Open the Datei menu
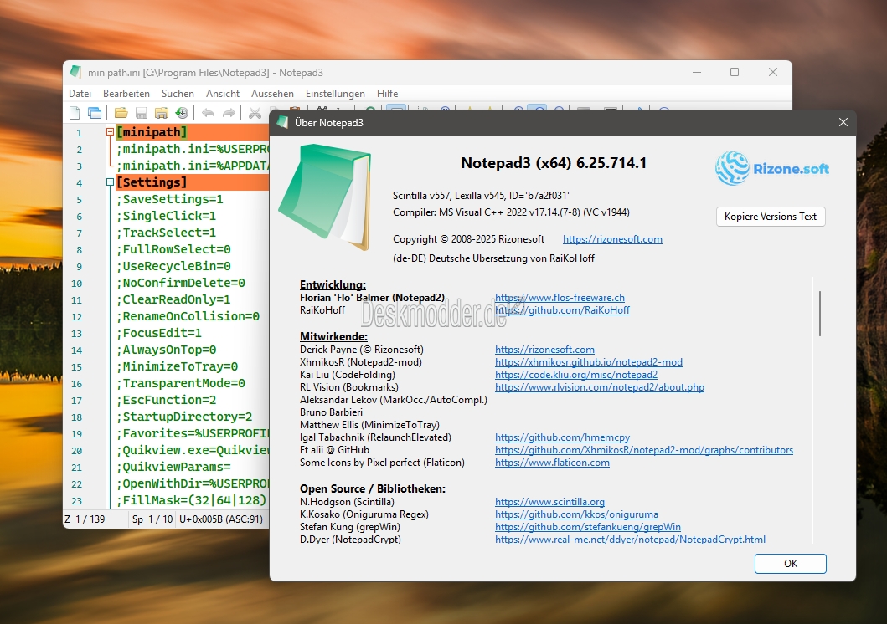 80,93
